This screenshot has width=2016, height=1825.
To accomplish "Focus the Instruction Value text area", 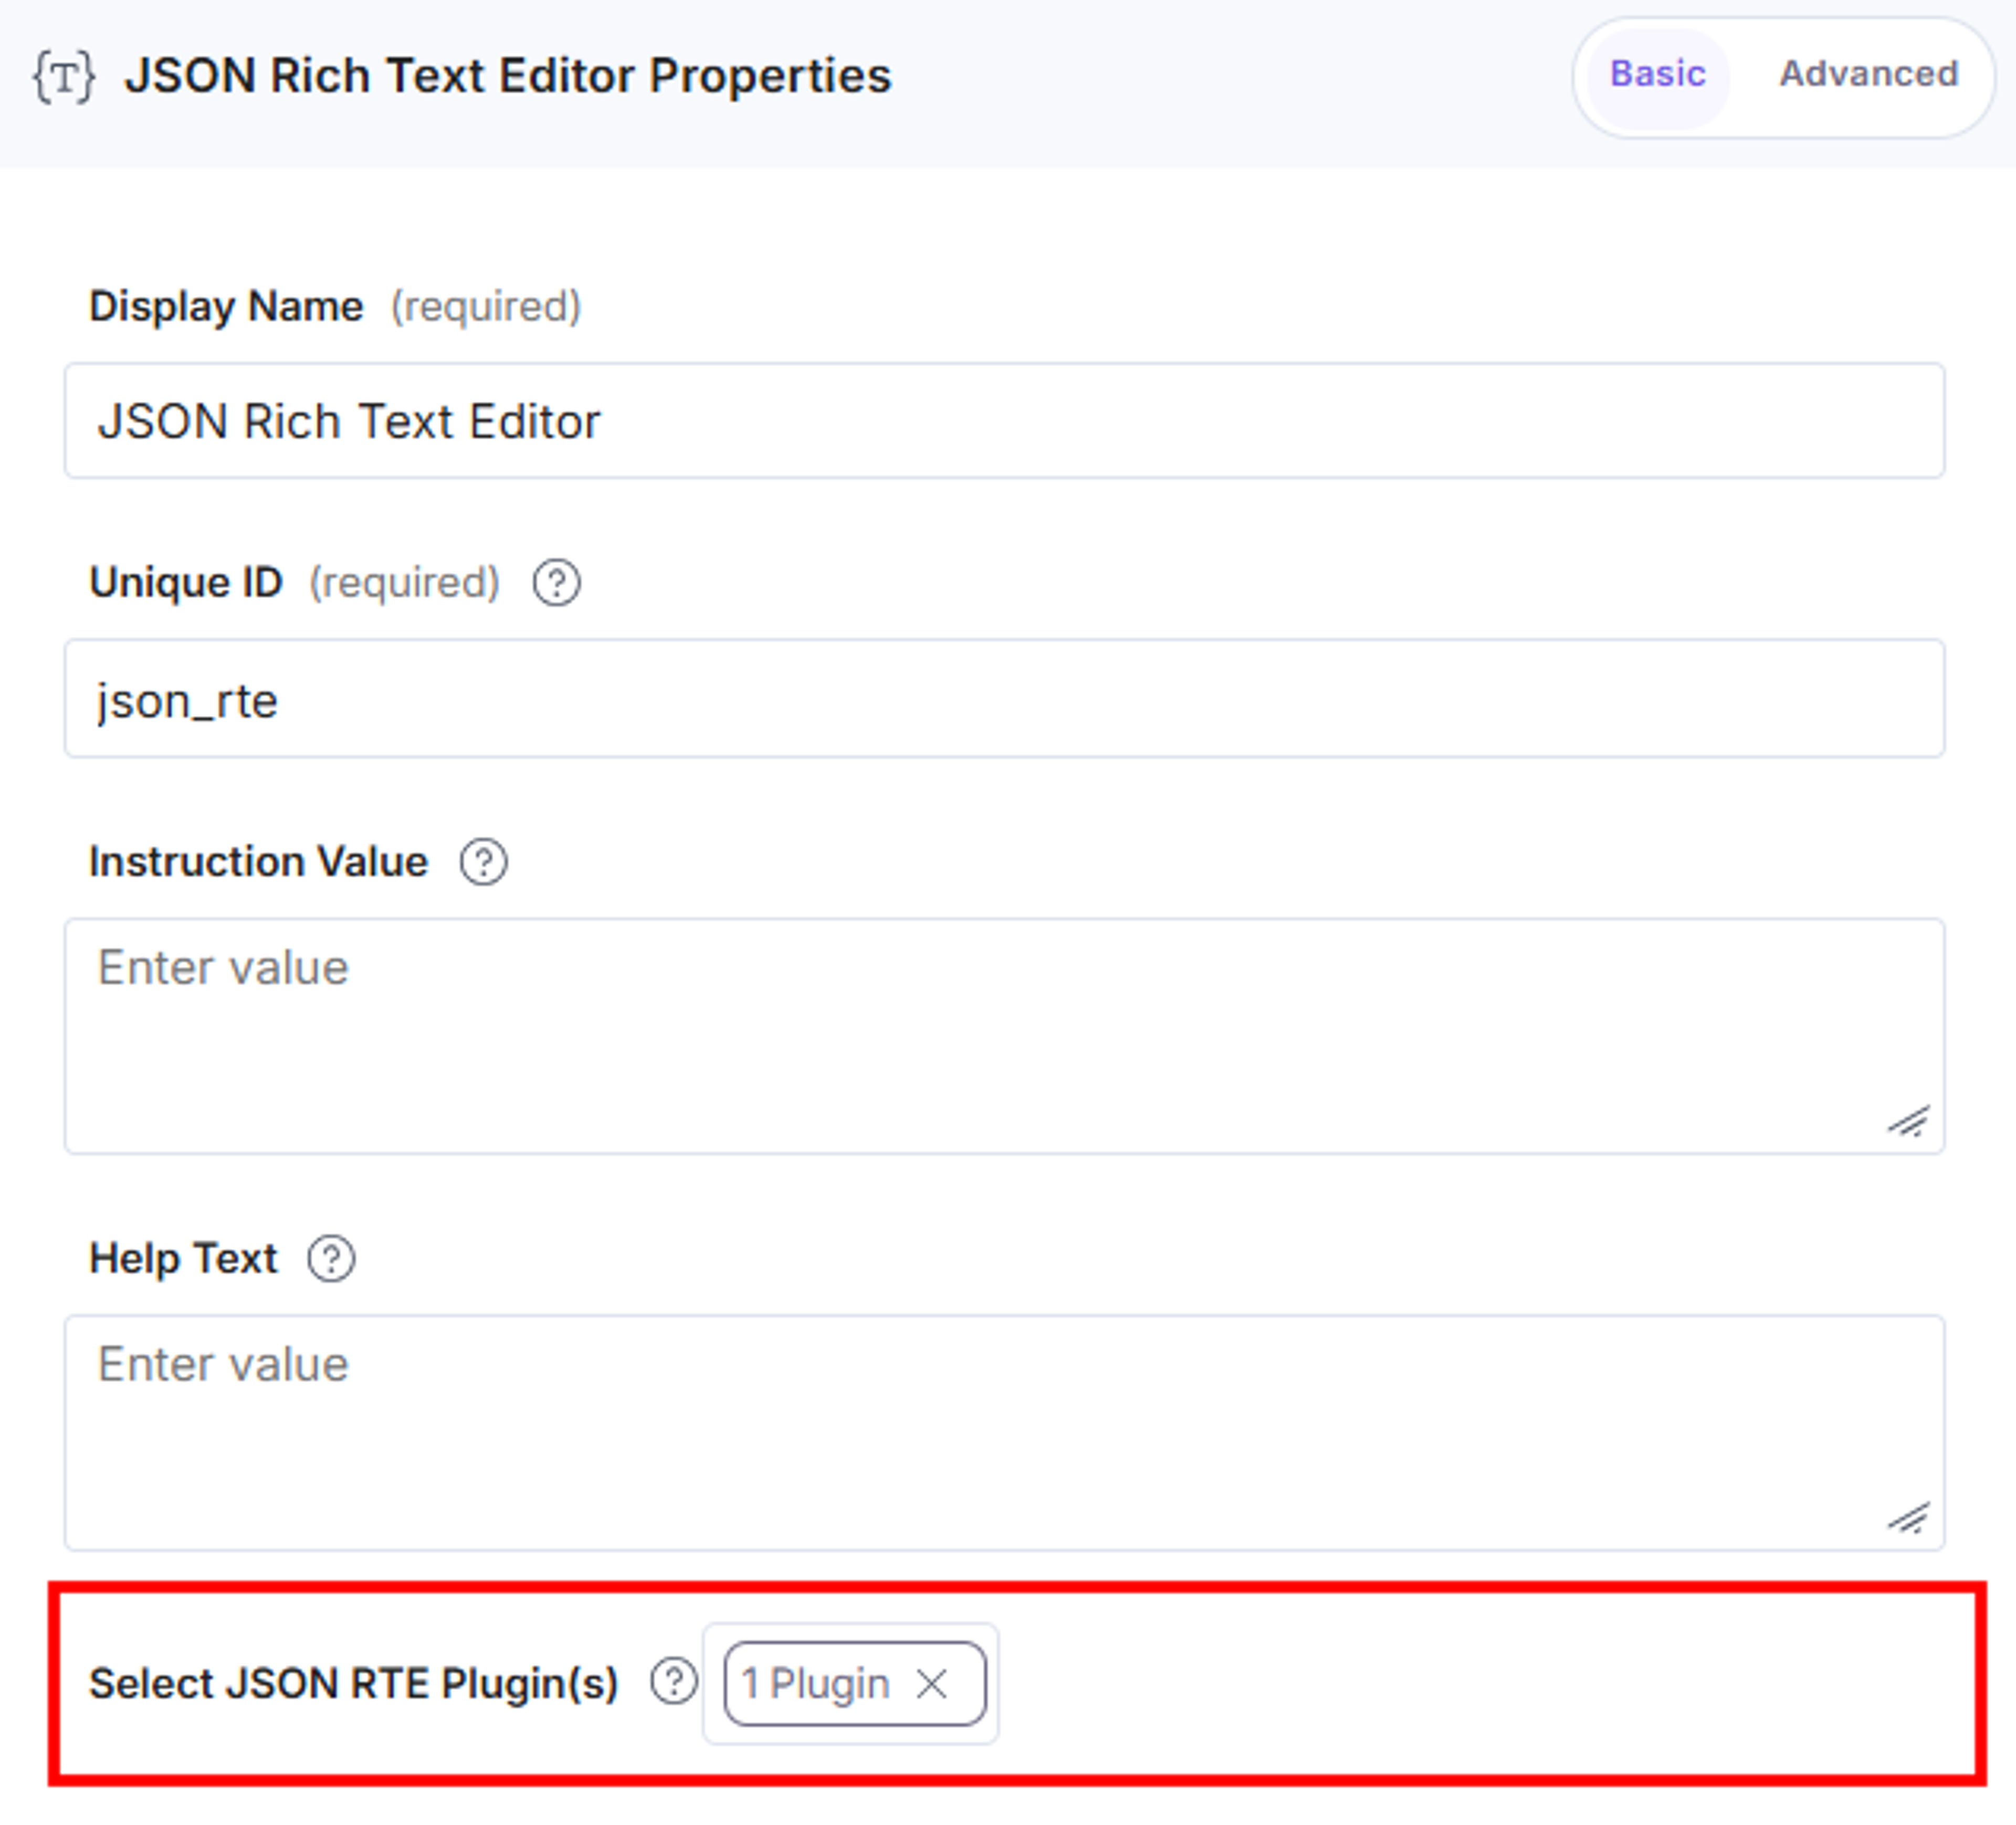I will [1004, 1035].
